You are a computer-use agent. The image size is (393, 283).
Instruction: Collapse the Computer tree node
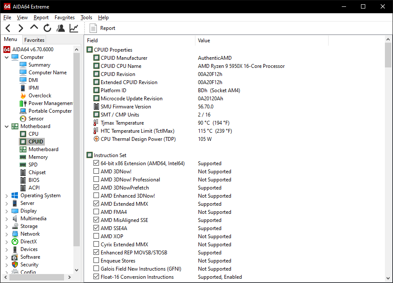pyautogui.click(x=6, y=57)
